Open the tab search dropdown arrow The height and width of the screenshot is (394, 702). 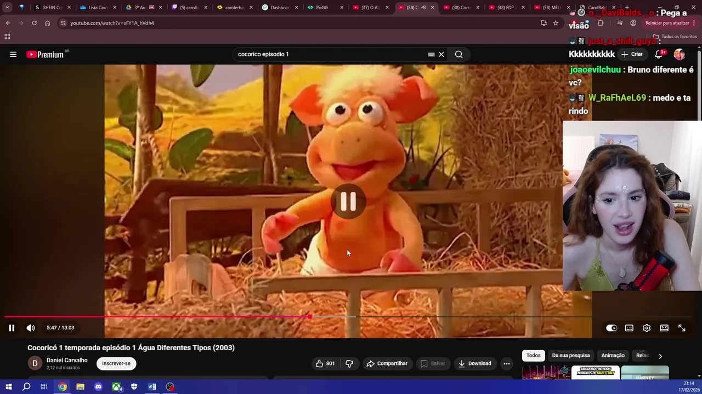tap(7, 8)
